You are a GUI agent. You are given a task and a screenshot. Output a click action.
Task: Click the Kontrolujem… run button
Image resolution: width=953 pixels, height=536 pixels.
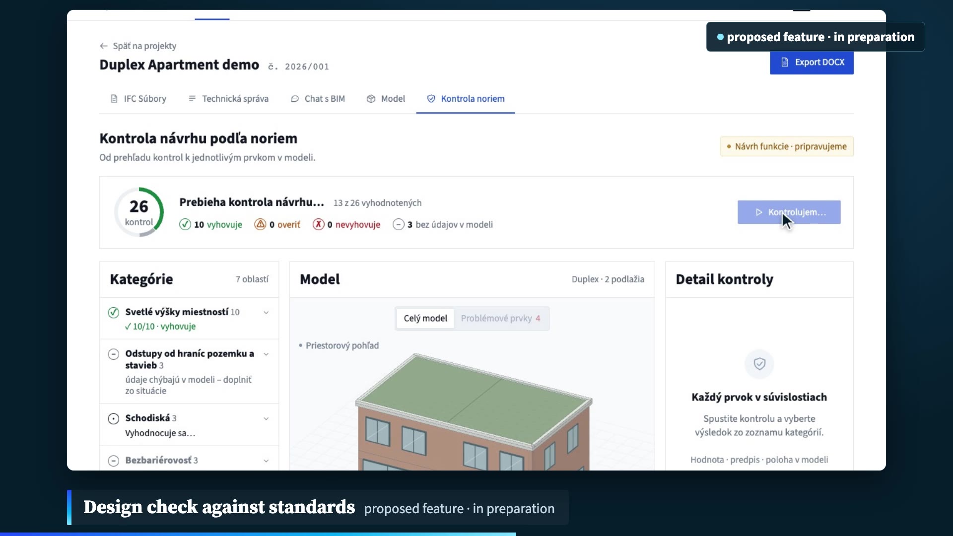click(x=789, y=212)
